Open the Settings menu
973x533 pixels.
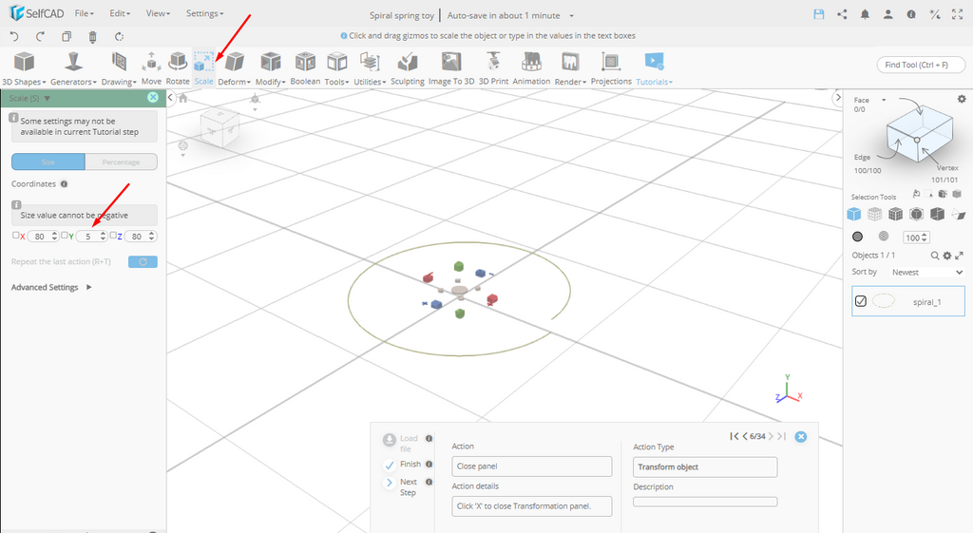pos(205,13)
